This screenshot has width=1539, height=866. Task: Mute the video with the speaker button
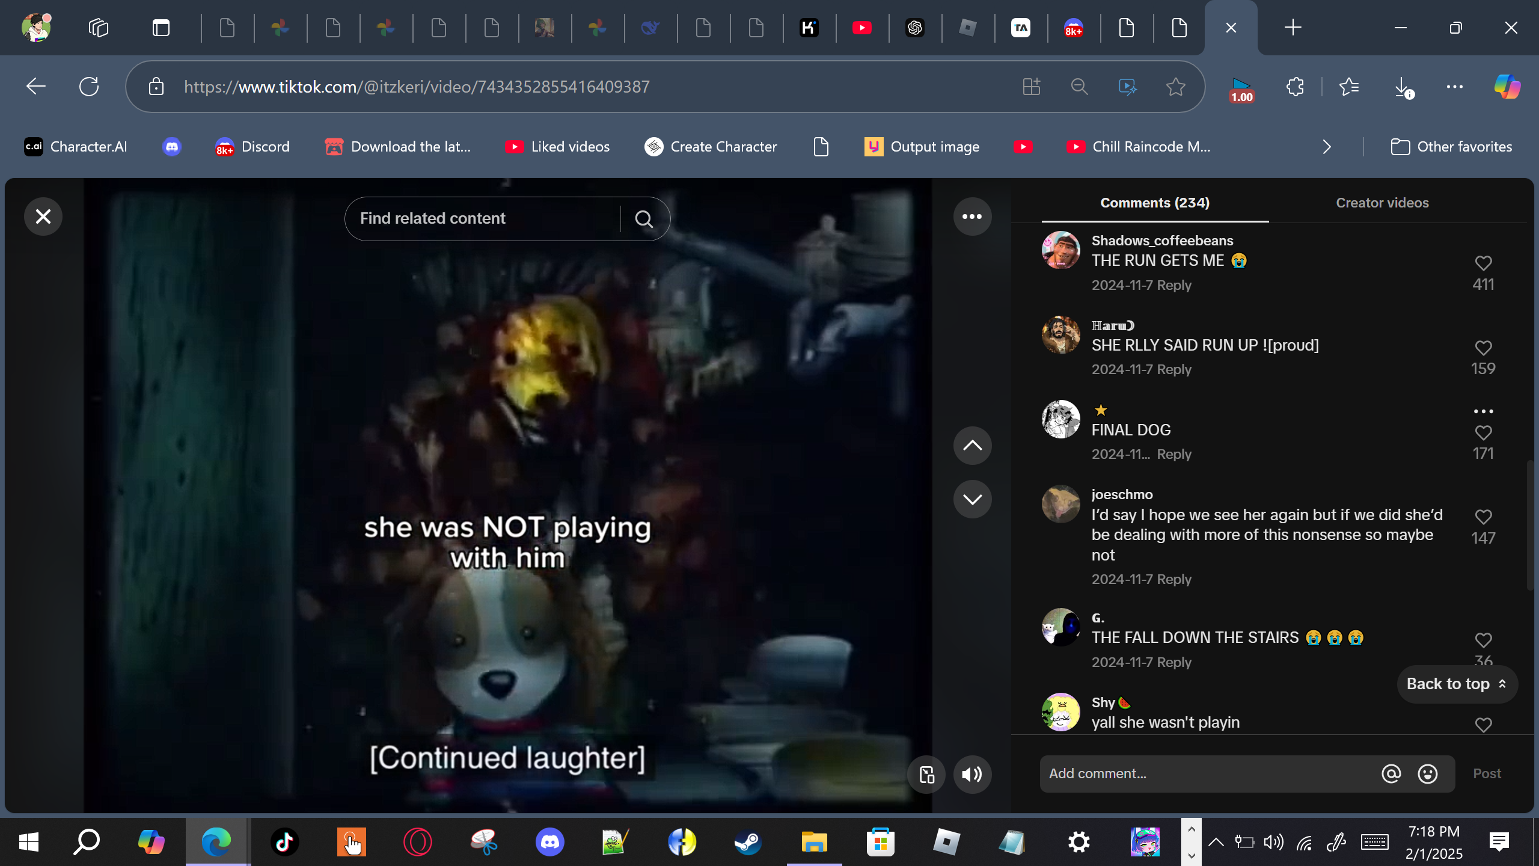tap(972, 775)
